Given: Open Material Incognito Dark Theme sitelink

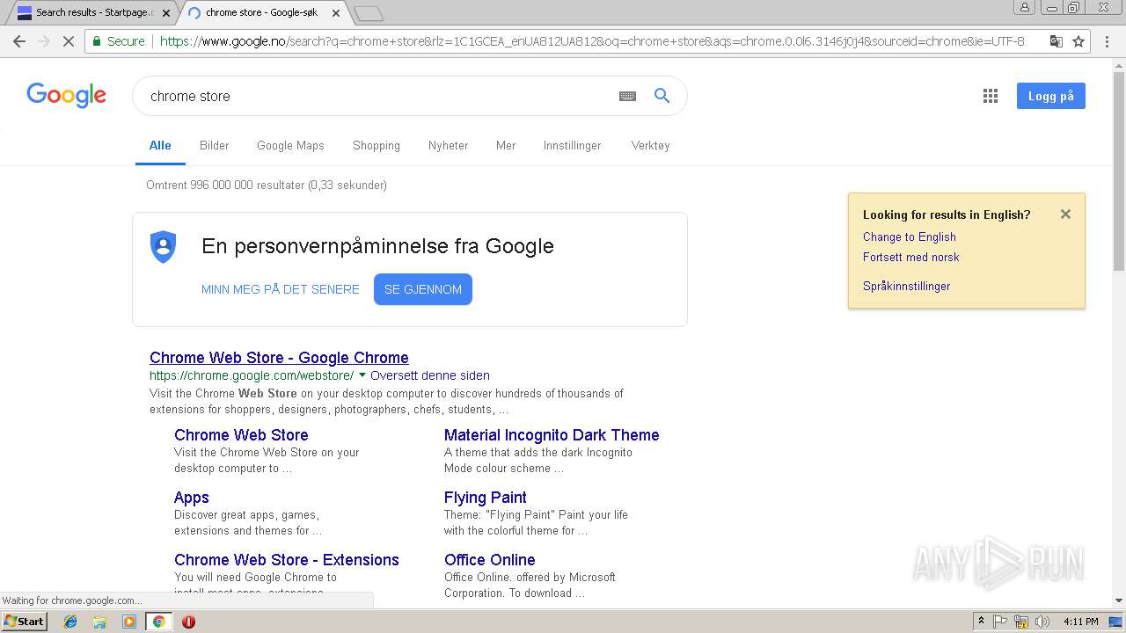Looking at the screenshot, I should (552, 434).
